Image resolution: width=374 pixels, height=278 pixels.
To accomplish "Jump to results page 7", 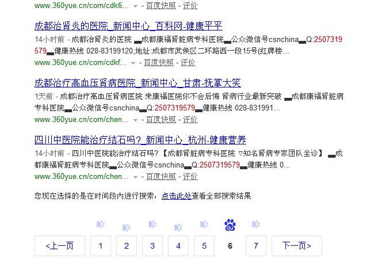I will click(x=256, y=246).
